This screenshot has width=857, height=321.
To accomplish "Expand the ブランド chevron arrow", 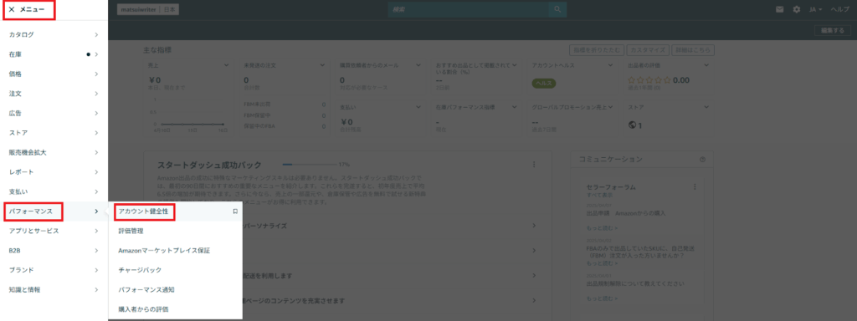I will (96, 270).
